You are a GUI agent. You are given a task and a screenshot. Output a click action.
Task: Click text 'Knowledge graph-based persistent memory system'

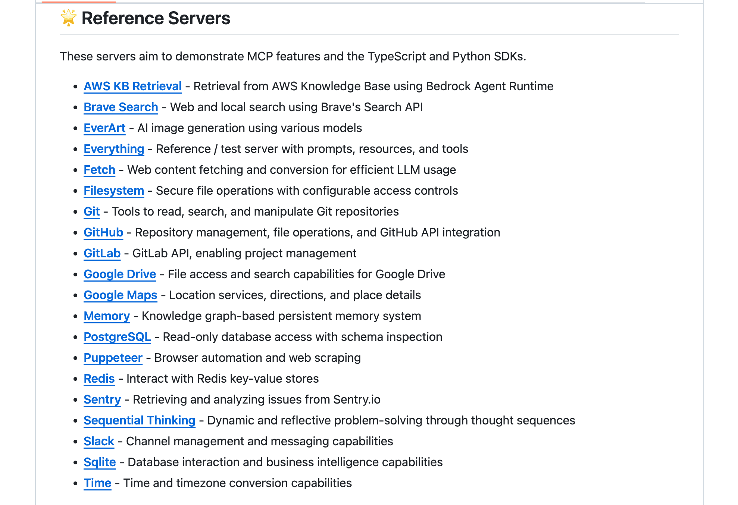point(281,316)
